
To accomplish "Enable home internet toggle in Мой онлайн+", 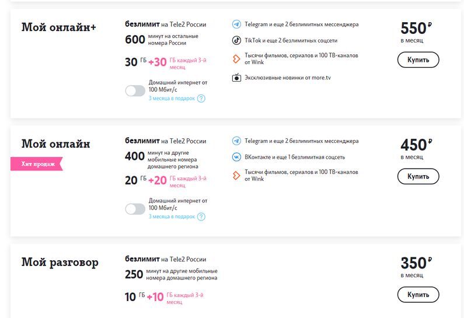I will (135, 90).
